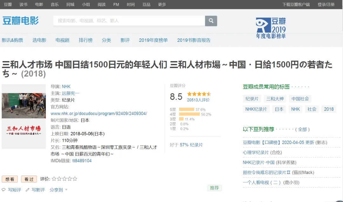Click the pencil icon beside 写影评
This screenshot has width=343, height=202.
(x=27, y=190)
